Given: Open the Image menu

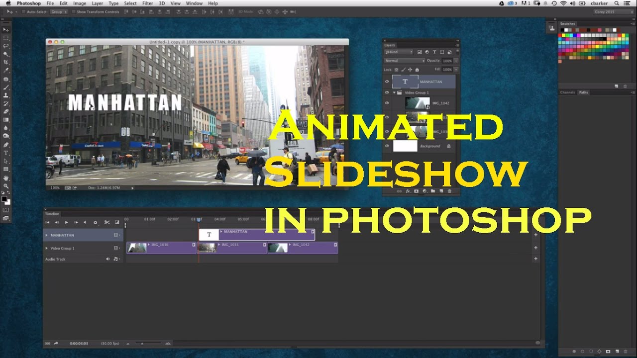Looking at the screenshot, I should tap(80, 3).
